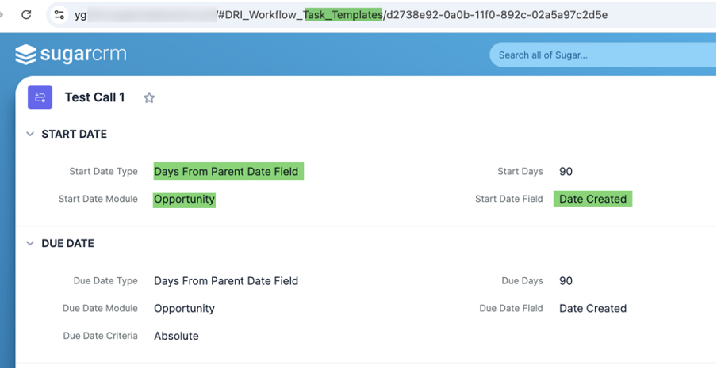Click in the Search all of Sugar field
This screenshot has height=369, width=717.
click(x=603, y=55)
